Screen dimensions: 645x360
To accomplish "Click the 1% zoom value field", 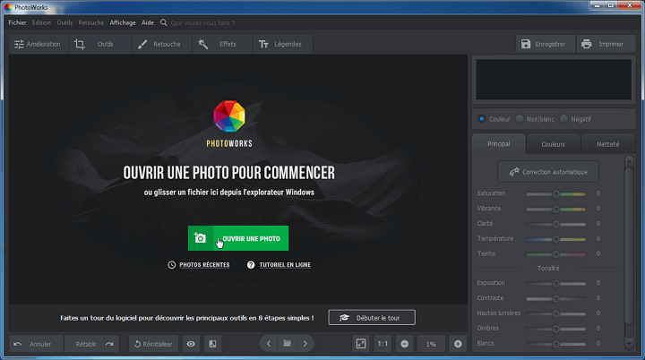I will click(431, 344).
